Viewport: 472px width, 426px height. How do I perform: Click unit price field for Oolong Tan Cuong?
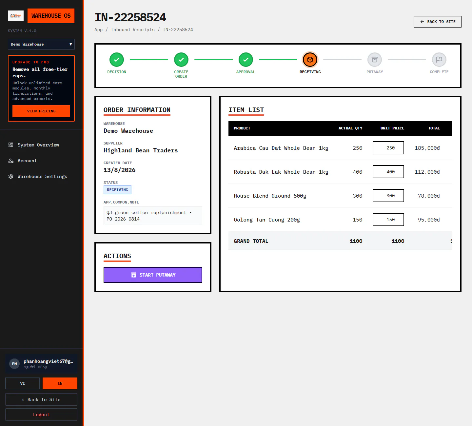point(388,220)
